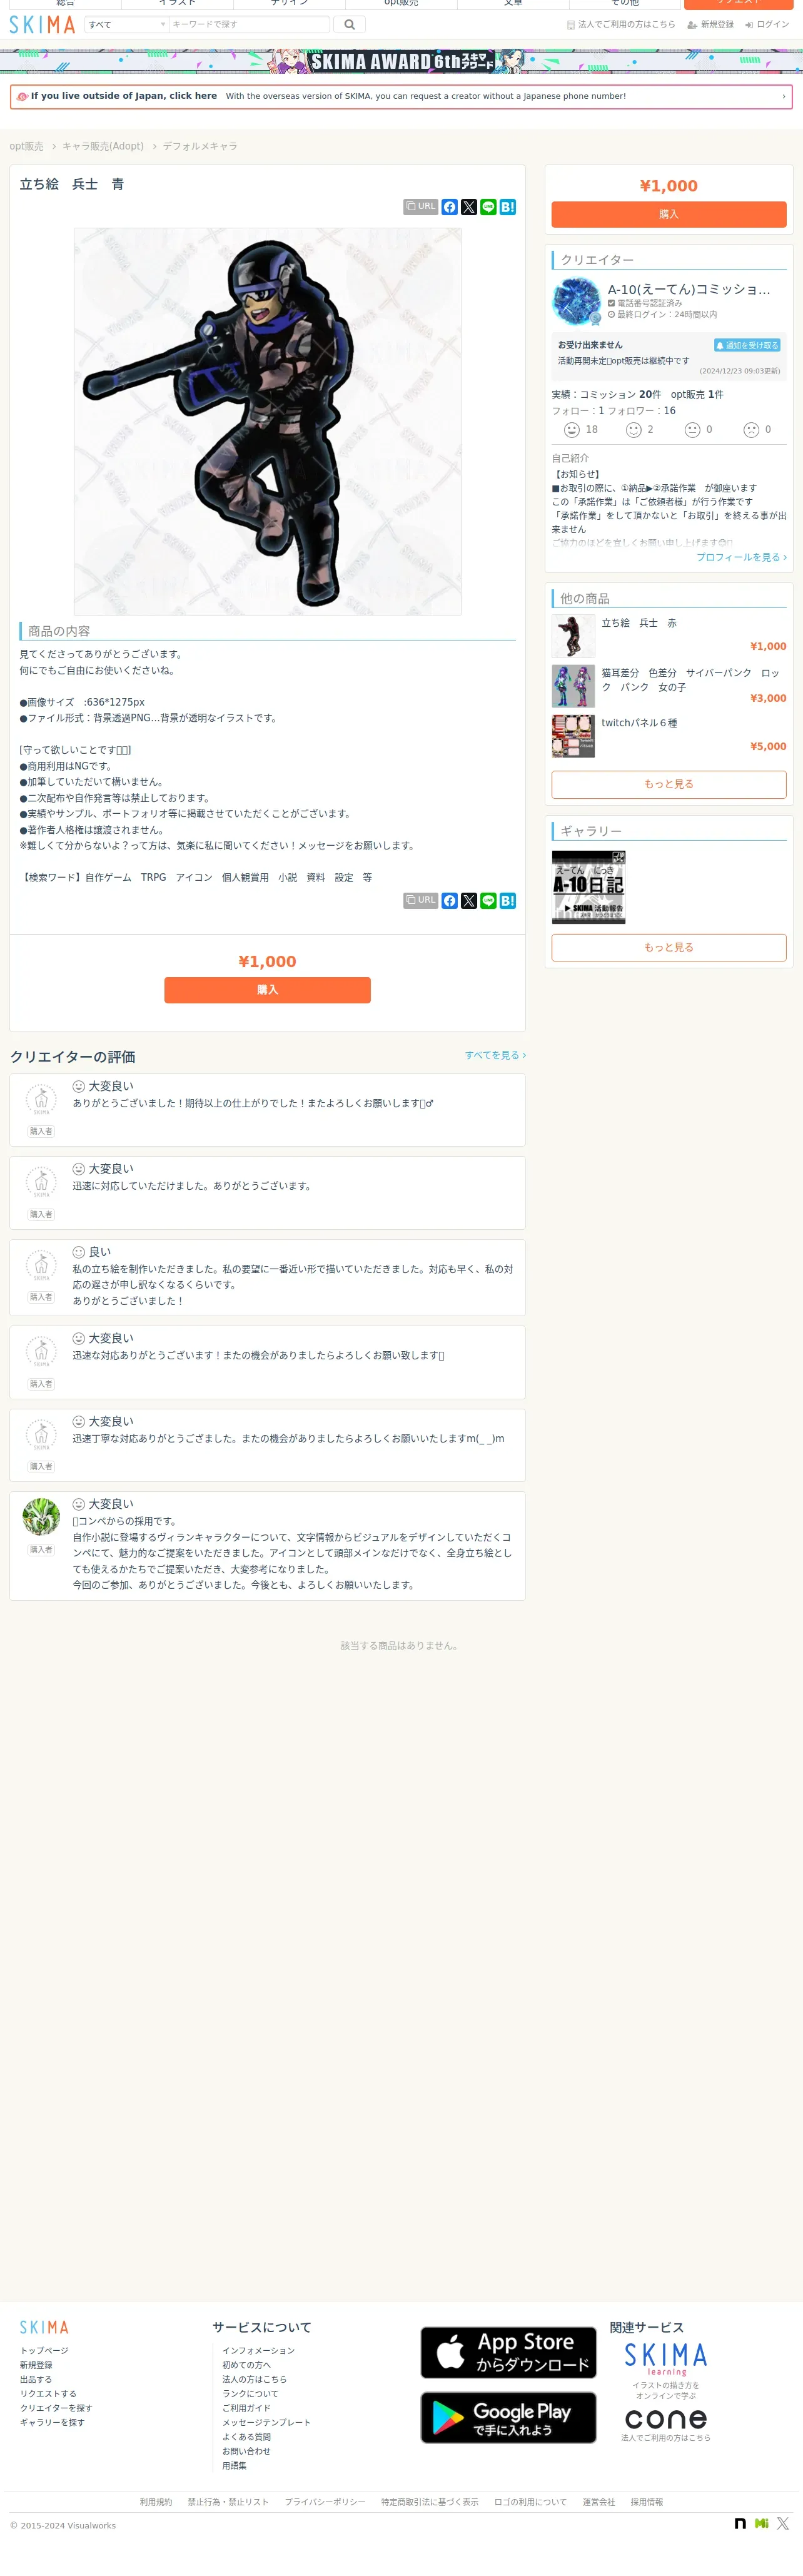Open プロフィールを見る link

[x=742, y=557]
